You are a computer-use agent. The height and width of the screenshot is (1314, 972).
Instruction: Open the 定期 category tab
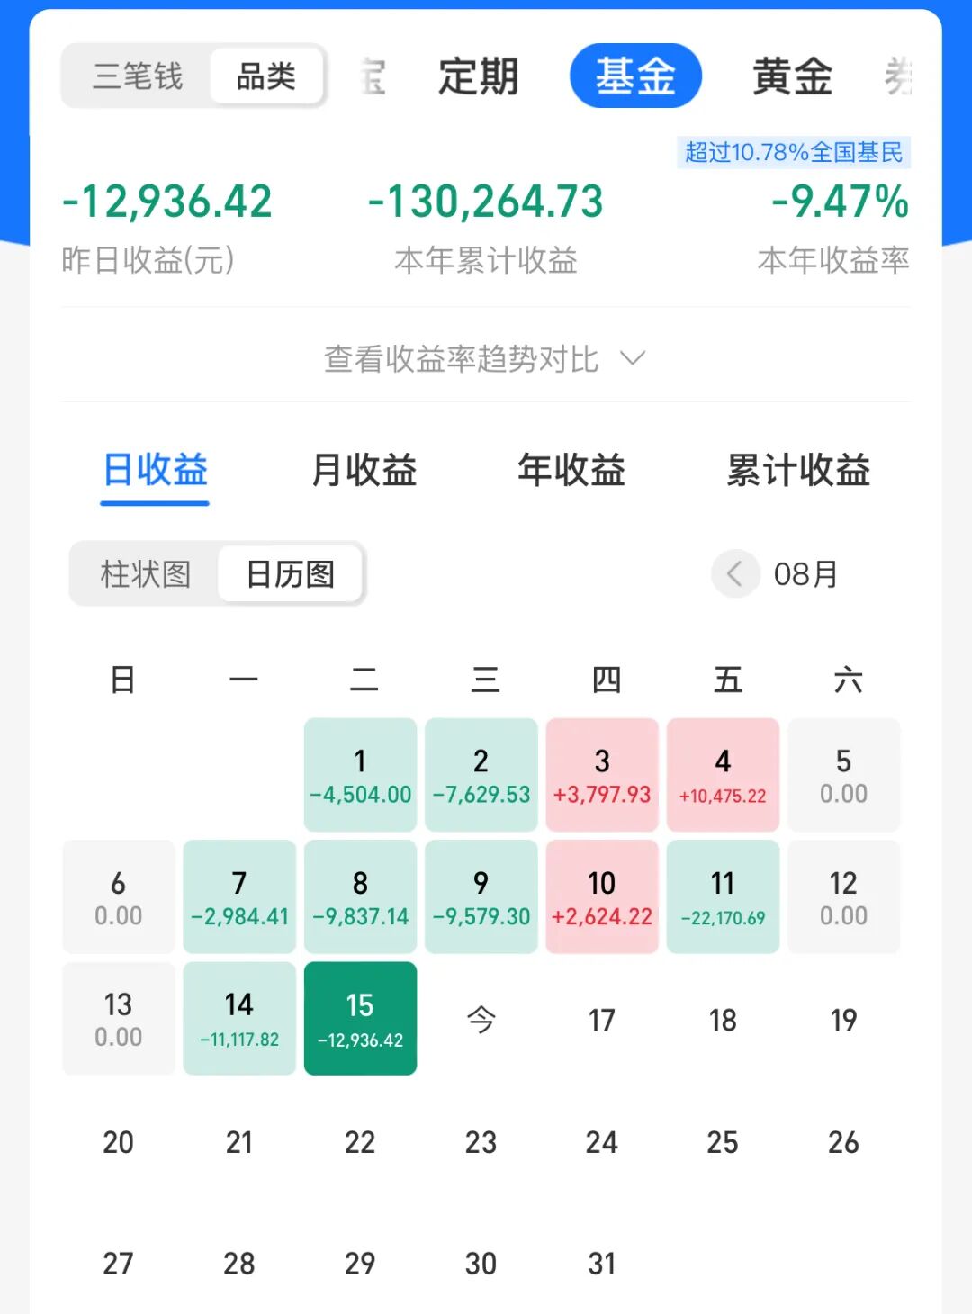(x=478, y=76)
